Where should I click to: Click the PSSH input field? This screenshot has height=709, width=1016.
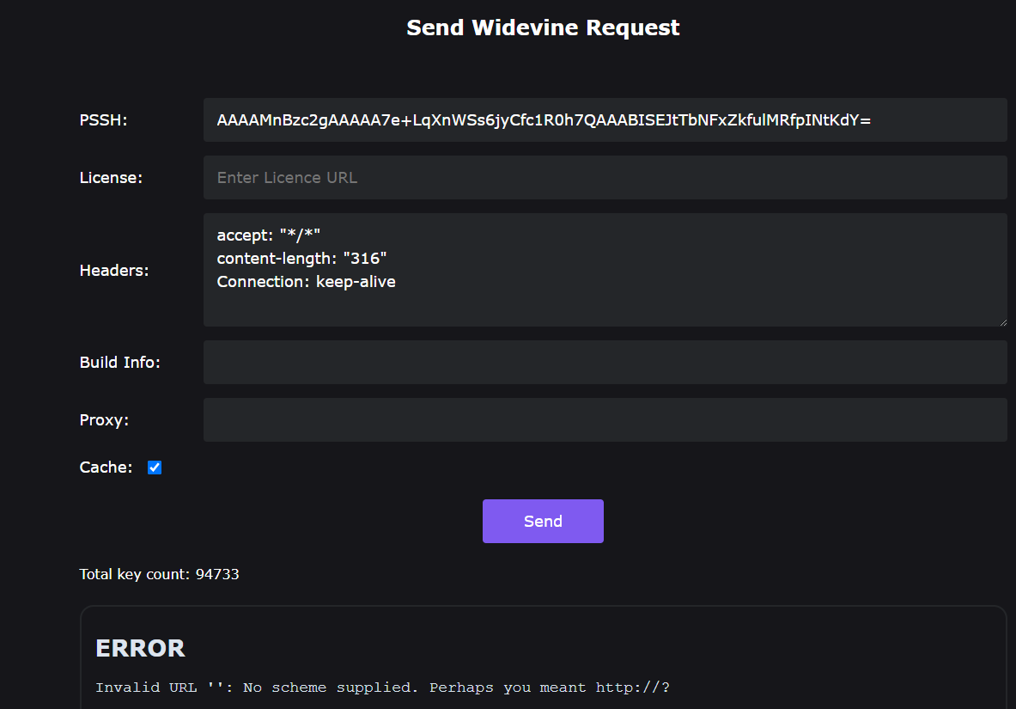tap(605, 120)
